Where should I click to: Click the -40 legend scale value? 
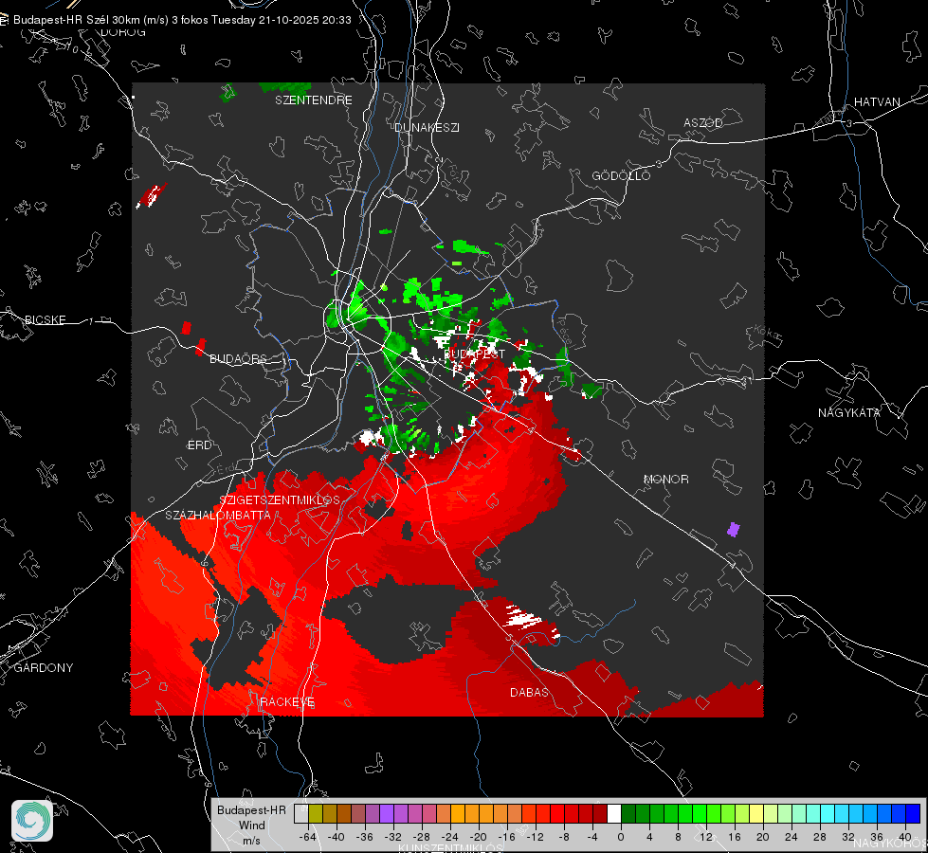tap(336, 837)
